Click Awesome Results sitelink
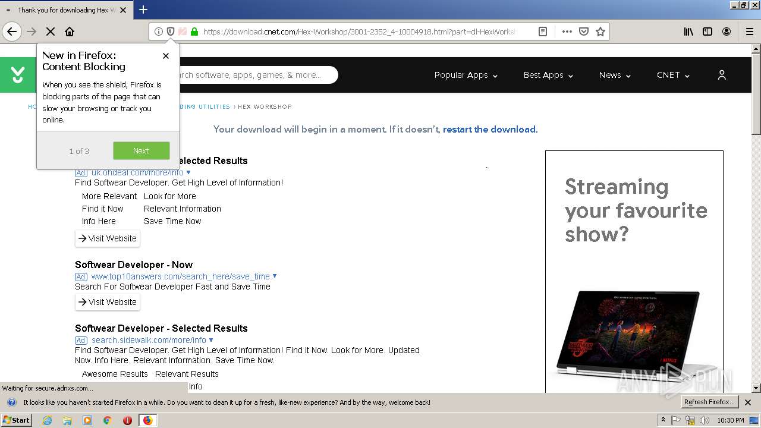This screenshot has width=761, height=428. (115, 374)
